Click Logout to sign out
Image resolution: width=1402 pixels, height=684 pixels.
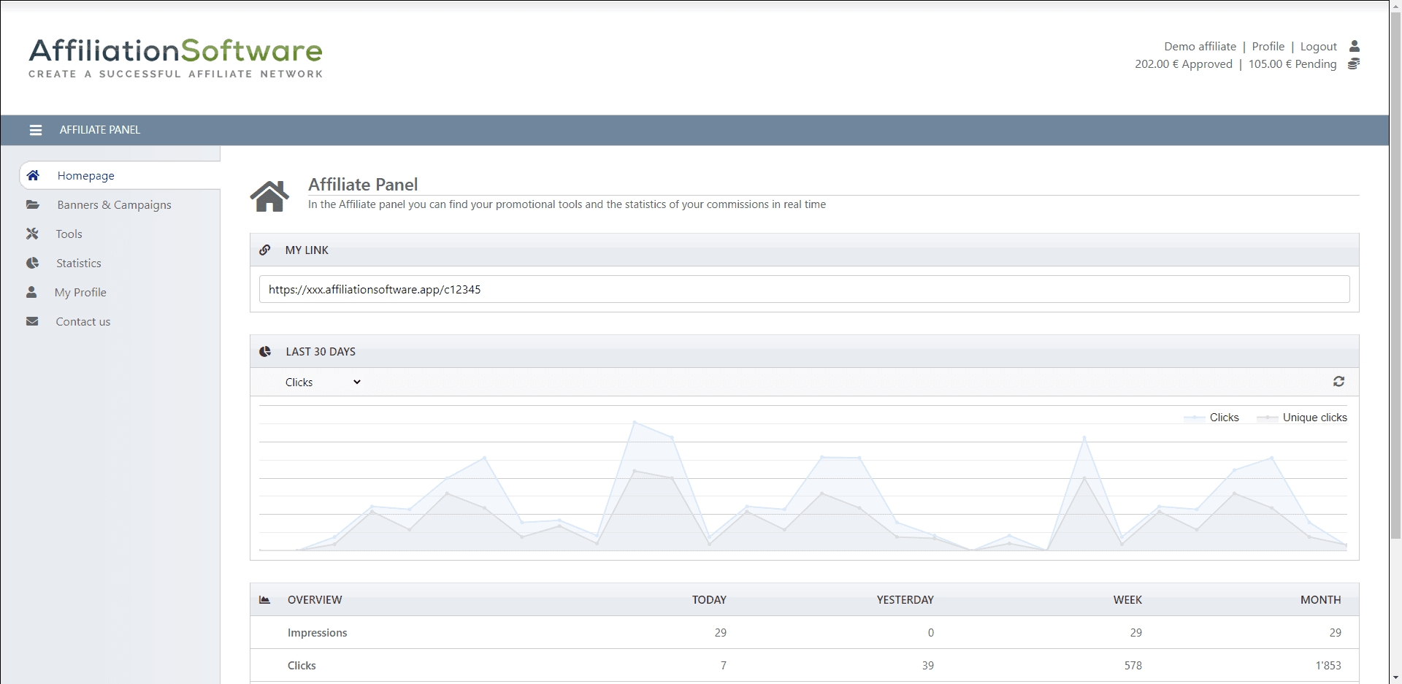point(1318,46)
